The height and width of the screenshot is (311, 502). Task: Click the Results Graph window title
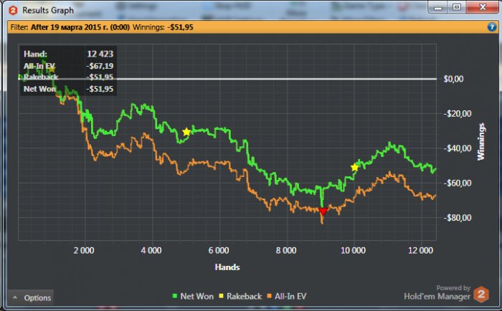pos(48,10)
